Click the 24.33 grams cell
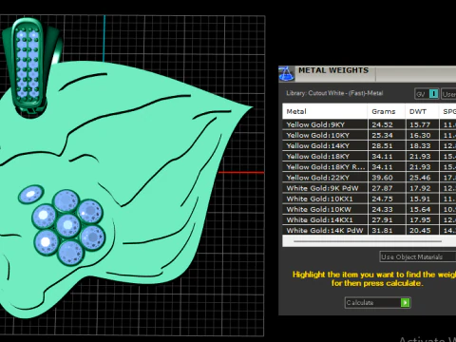Screen dimensions: 456x342 (x=387, y=209)
